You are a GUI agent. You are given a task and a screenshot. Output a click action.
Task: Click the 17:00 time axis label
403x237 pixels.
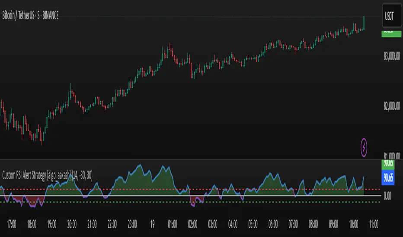(x=12, y=225)
